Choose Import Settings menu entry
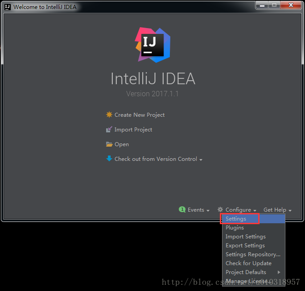Image resolution: width=305 pixels, height=291 pixels. click(x=254, y=237)
